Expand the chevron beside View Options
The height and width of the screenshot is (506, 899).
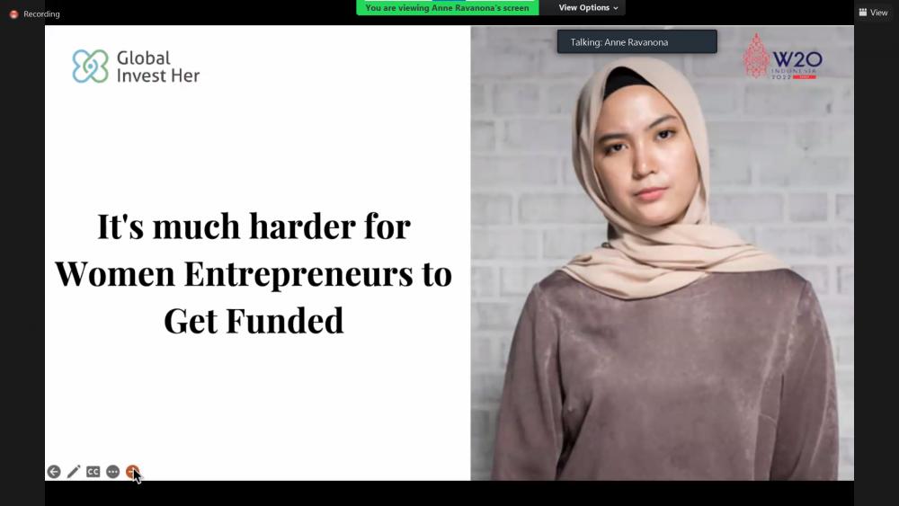(x=616, y=8)
